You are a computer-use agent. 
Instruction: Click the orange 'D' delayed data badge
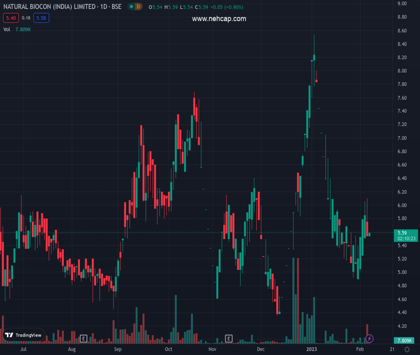click(x=138, y=7)
